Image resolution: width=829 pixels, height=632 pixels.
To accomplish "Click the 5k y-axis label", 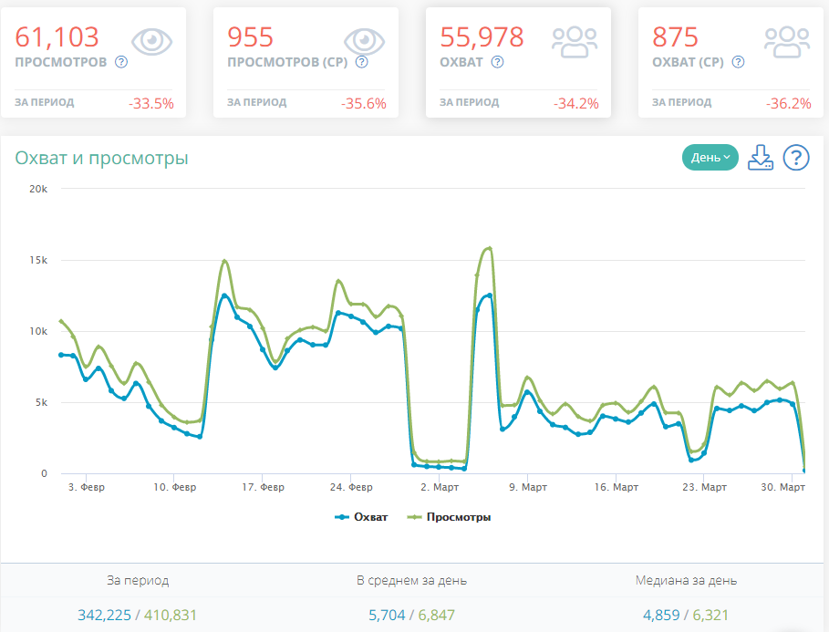I will click(41, 402).
